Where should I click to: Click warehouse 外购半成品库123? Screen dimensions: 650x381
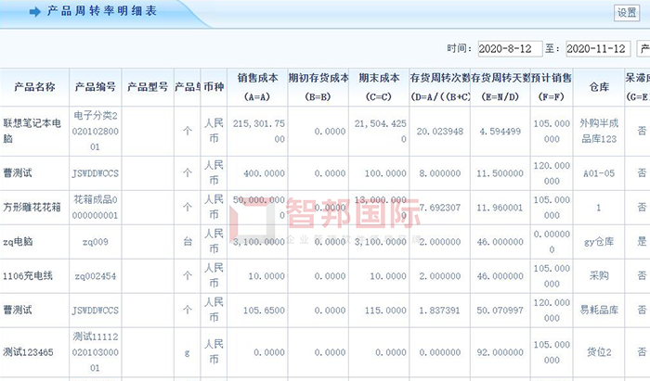coord(599,131)
